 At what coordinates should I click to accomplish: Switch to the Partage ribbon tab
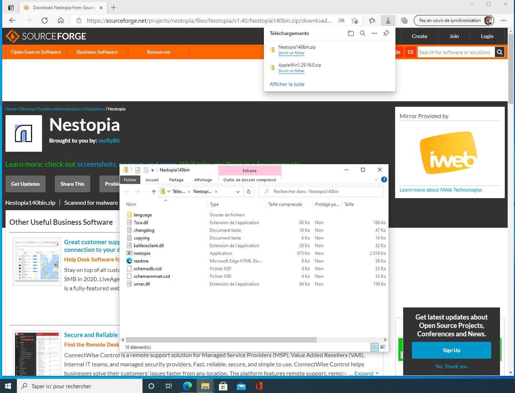pyautogui.click(x=176, y=180)
